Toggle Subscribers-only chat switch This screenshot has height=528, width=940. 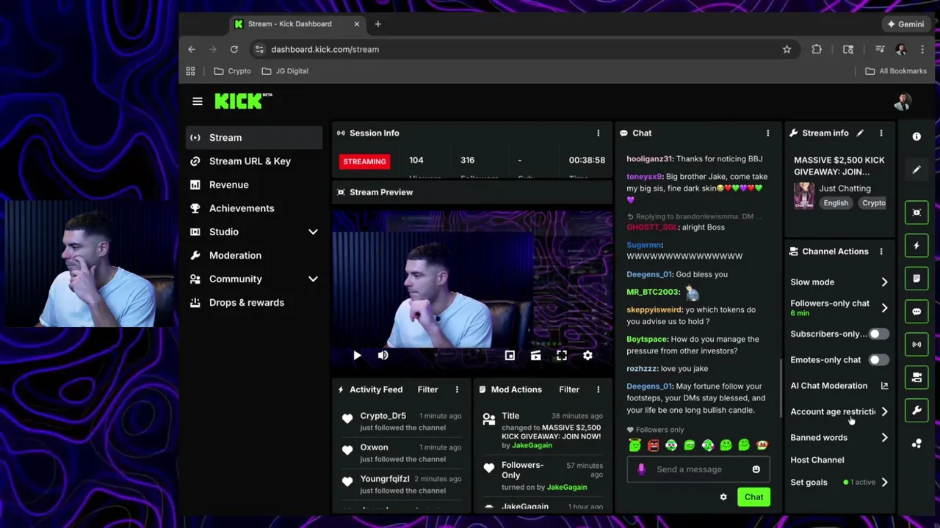(x=878, y=334)
